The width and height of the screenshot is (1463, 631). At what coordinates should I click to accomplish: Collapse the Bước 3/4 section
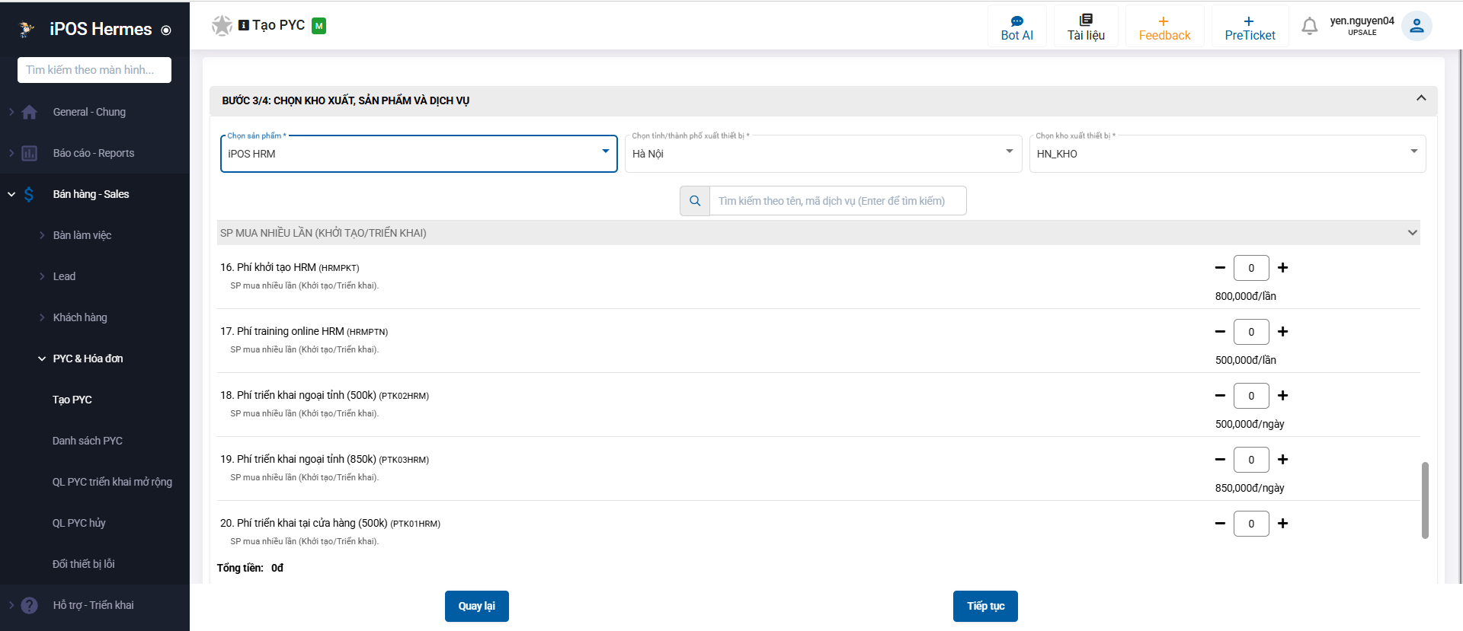(x=1421, y=98)
